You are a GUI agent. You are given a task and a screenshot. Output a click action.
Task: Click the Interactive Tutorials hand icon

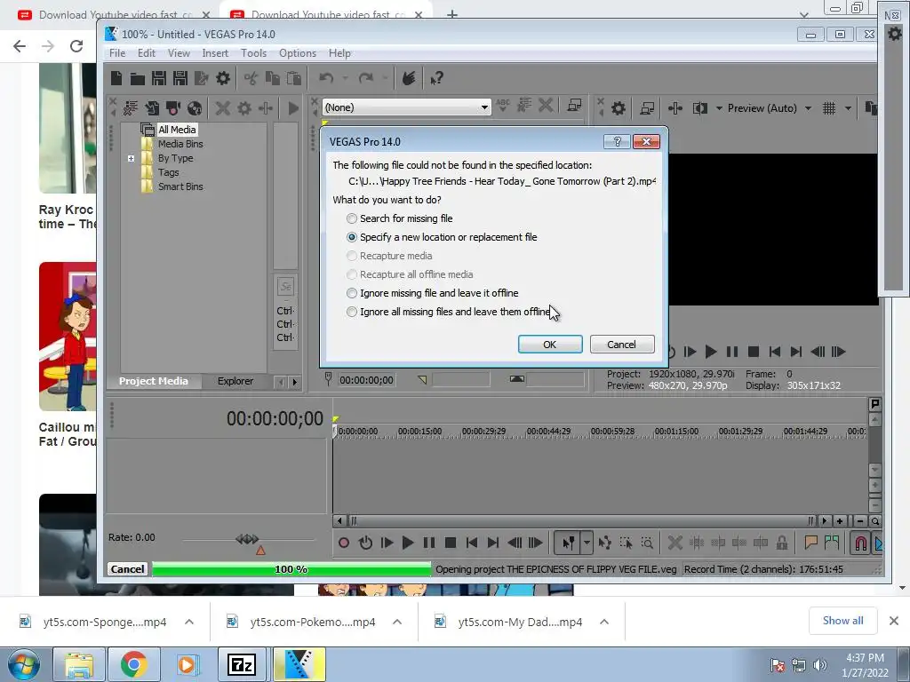[409, 78]
